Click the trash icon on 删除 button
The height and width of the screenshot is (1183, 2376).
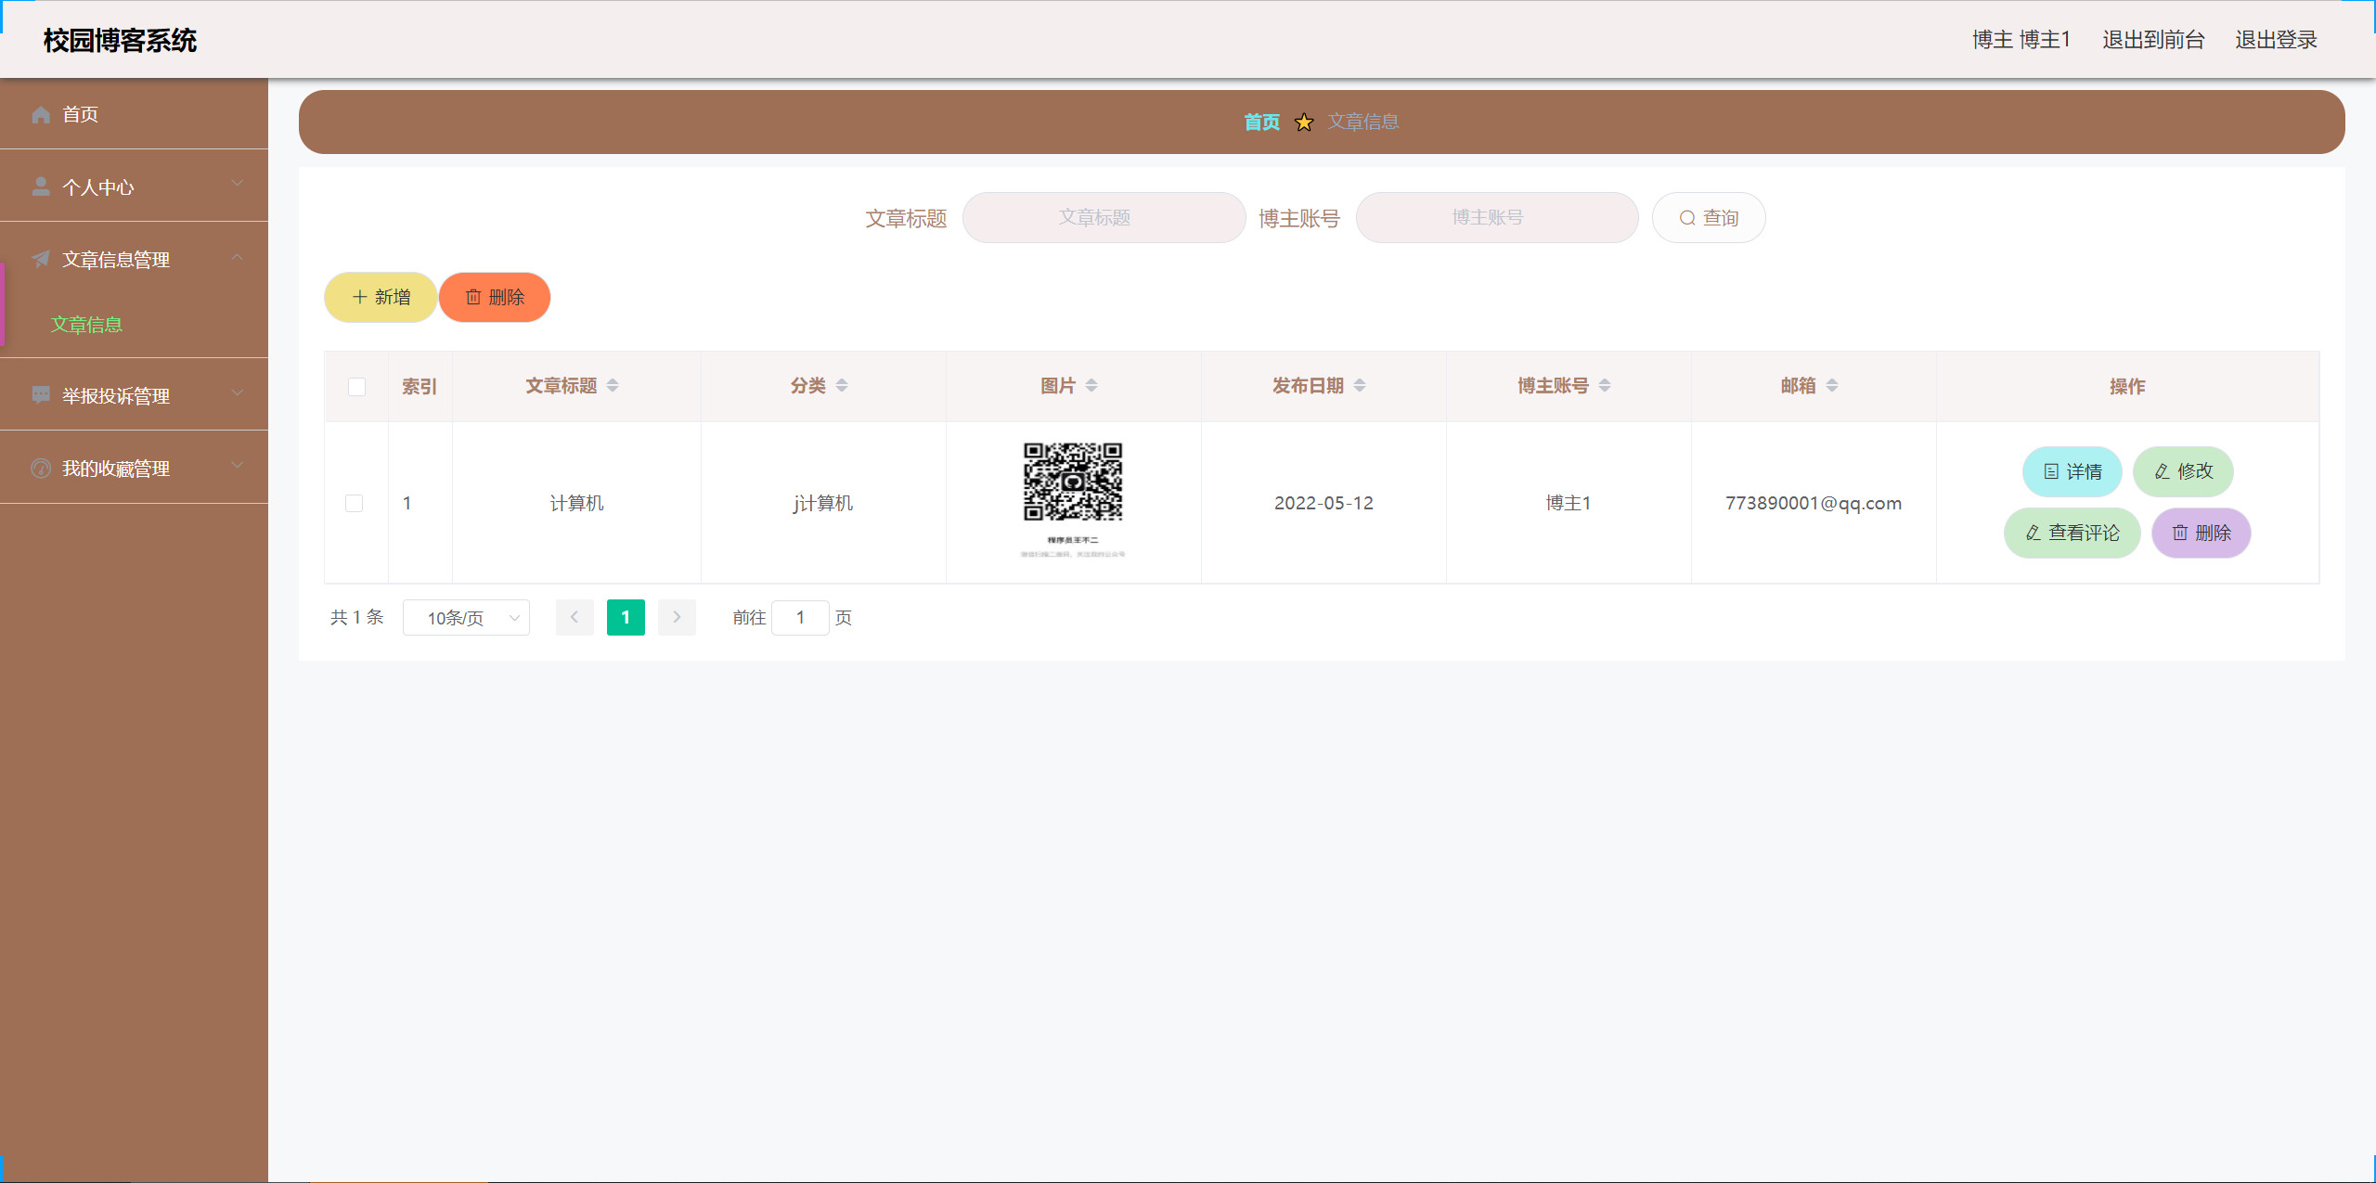click(x=473, y=297)
